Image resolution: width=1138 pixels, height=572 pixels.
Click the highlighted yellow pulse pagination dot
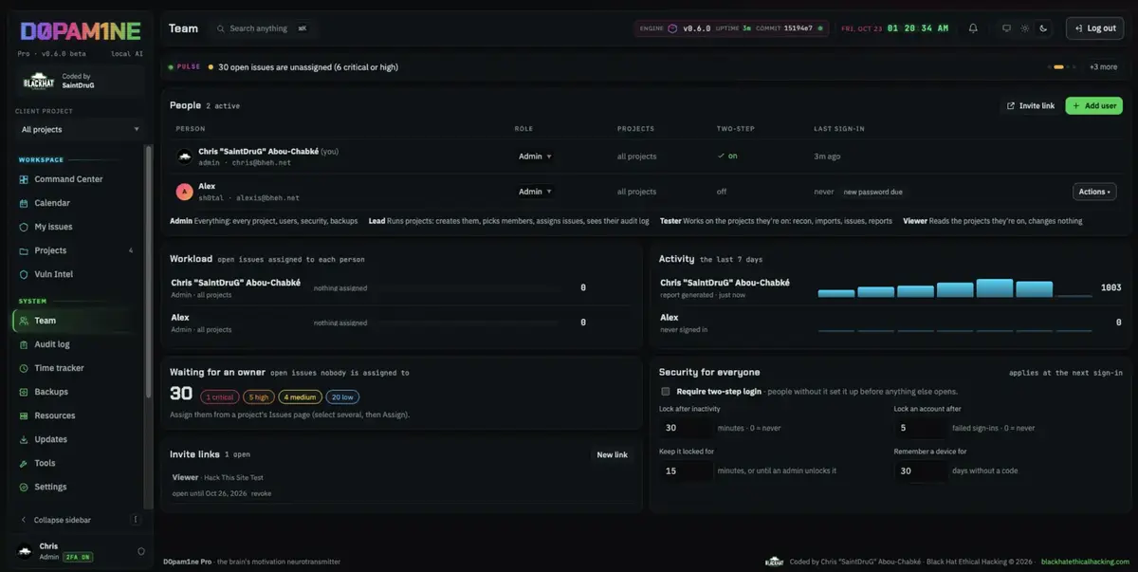[x=1058, y=67]
